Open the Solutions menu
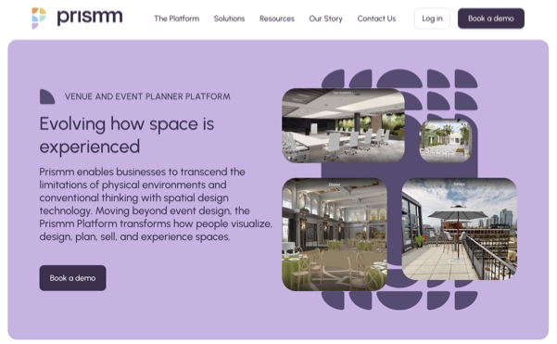The image size is (557, 344). point(229,19)
